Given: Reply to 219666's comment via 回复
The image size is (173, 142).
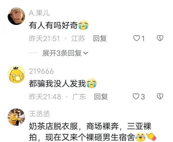Looking at the screenshot, I should (x=101, y=97).
